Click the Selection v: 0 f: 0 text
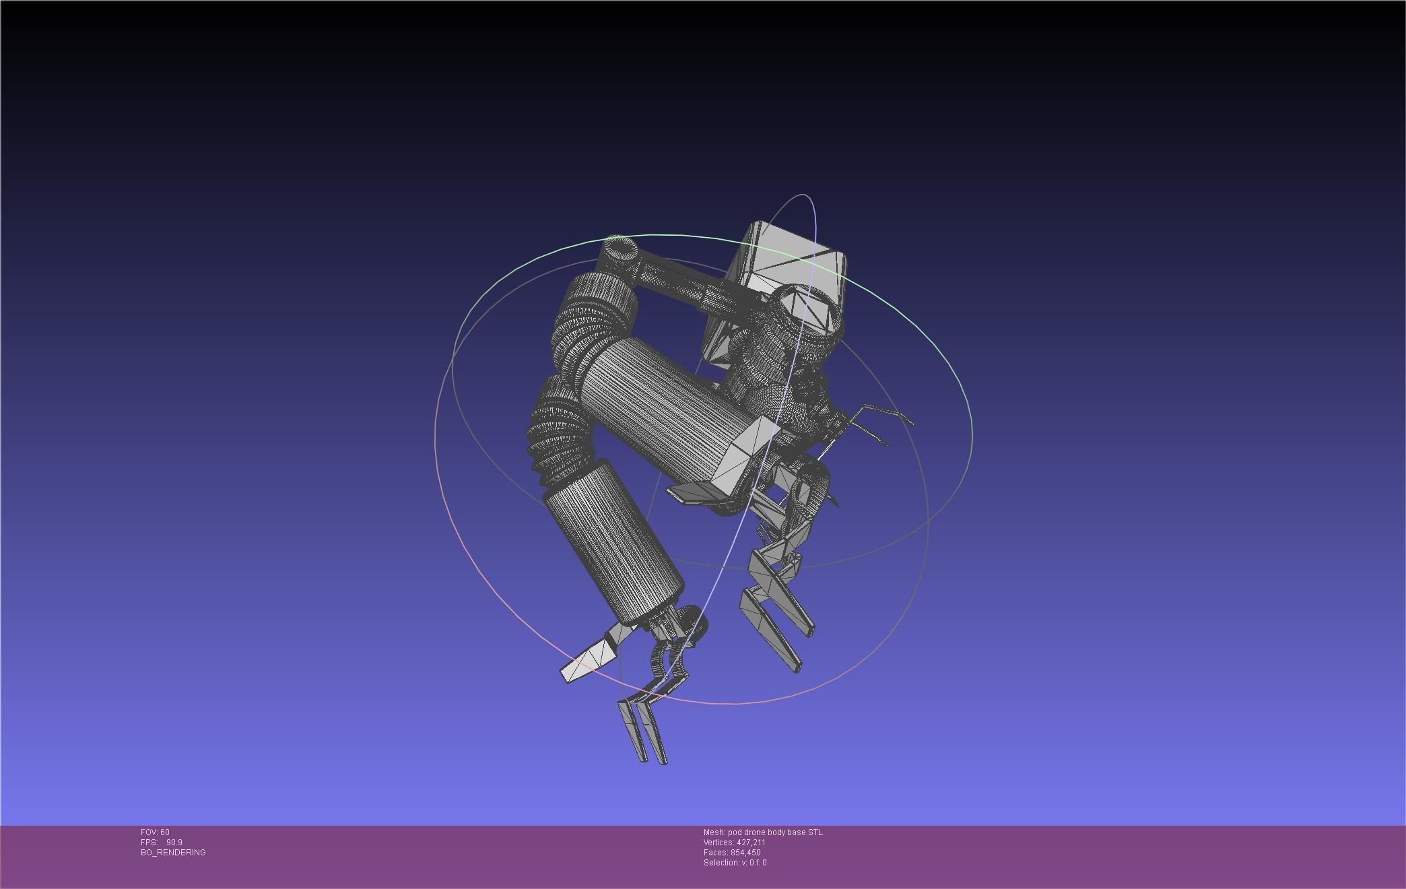This screenshot has width=1406, height=889. pyautogui.click(x=735, y=863)
